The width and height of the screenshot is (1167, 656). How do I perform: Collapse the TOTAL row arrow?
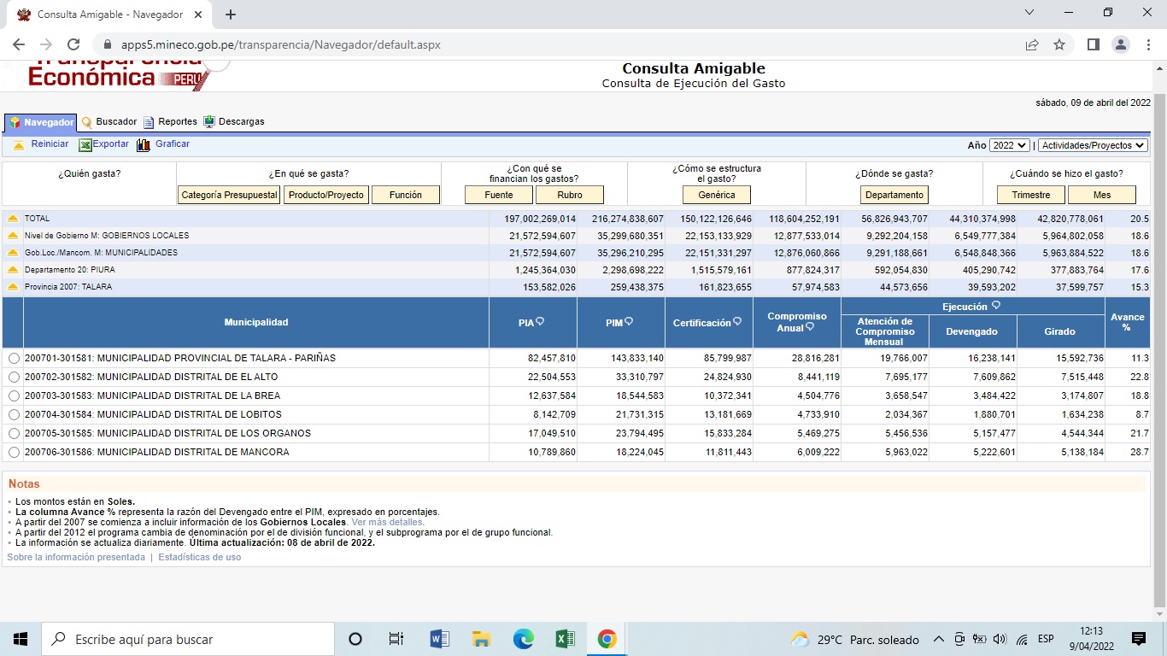coord(13,219)
